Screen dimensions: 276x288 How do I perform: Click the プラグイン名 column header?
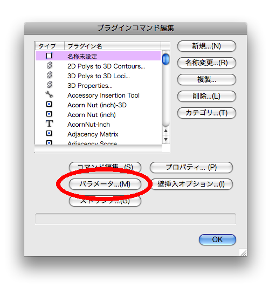(113, 46)
